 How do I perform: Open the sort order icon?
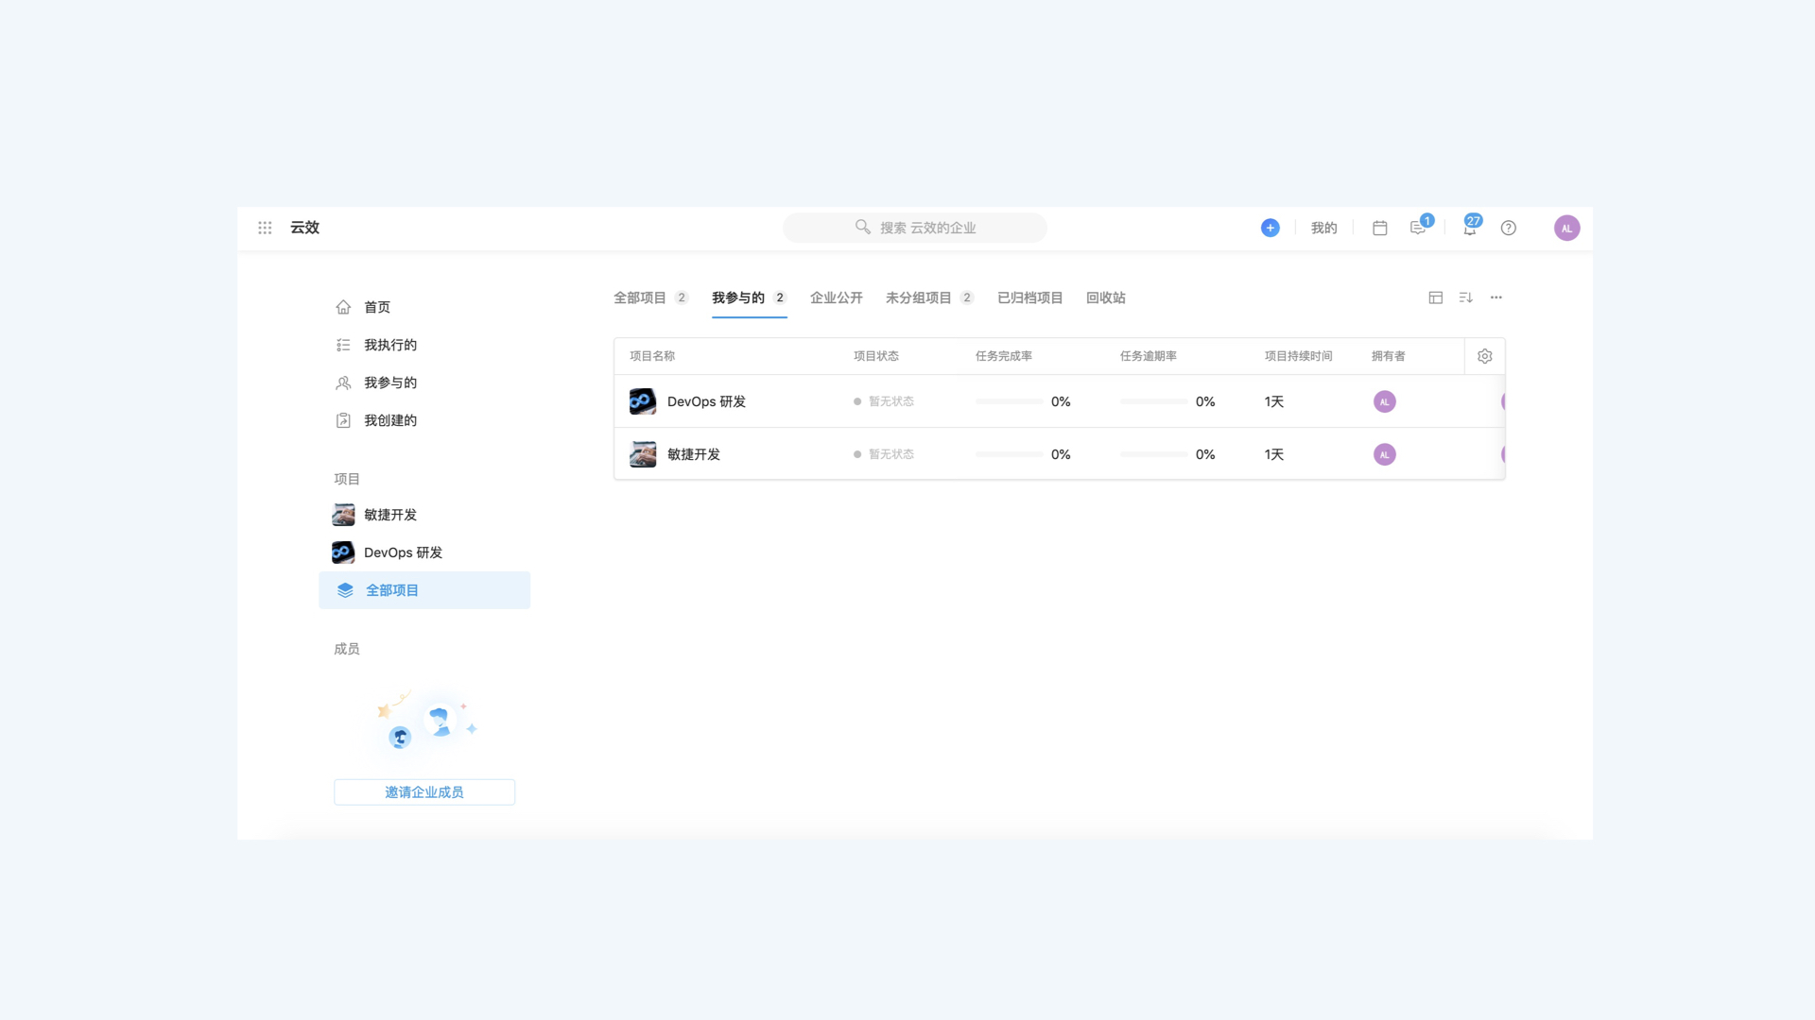tap(1465, 297)
